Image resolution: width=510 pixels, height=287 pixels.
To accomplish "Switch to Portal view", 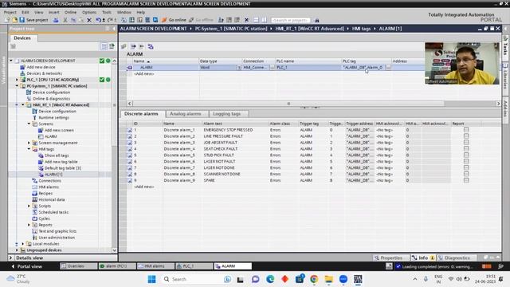I will [26, 266].
